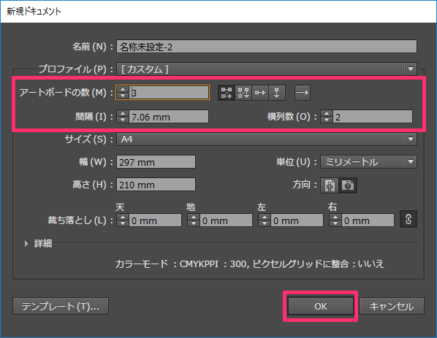Confirm with the OK button
437x338 pixels.
click(x=321, y=306)
